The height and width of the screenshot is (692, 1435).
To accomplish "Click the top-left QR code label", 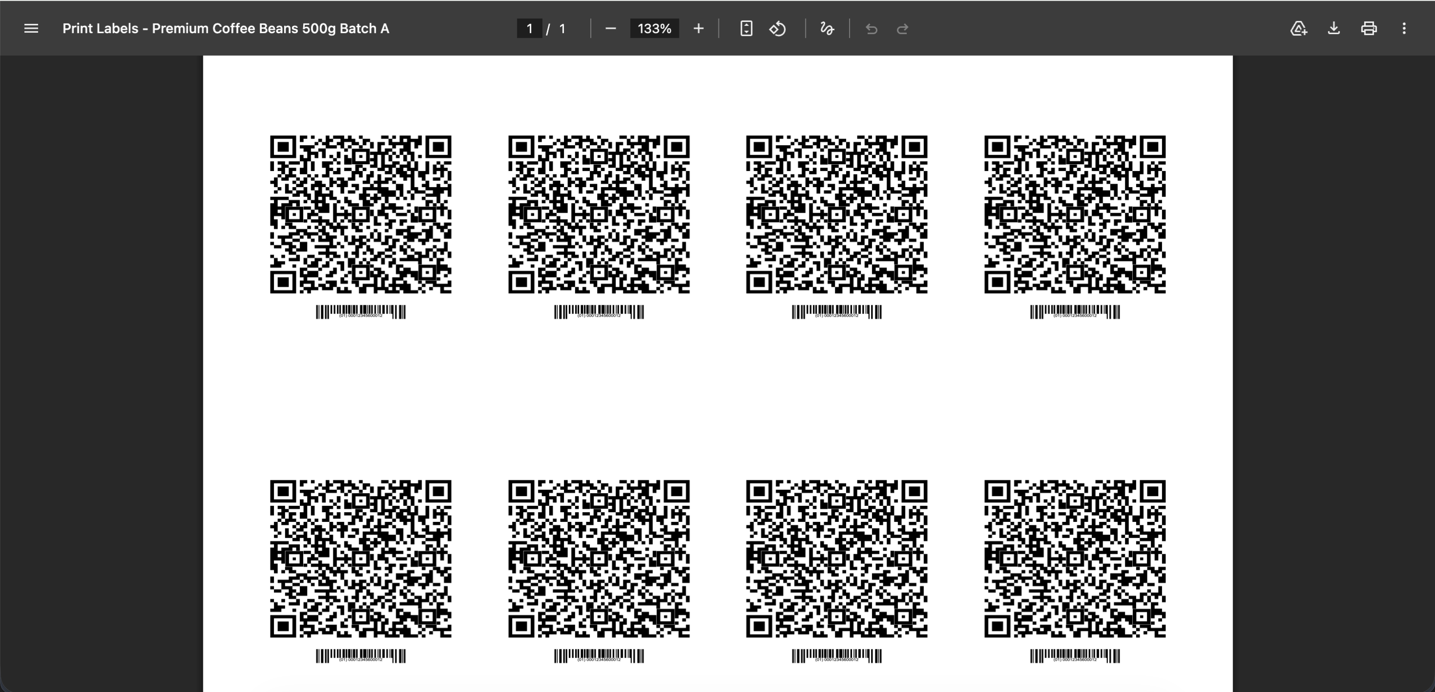I will pyautogui.click(x=360, y=215).
